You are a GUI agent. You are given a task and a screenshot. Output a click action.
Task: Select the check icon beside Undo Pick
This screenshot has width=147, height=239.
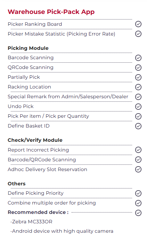click(x=138, y=107)
